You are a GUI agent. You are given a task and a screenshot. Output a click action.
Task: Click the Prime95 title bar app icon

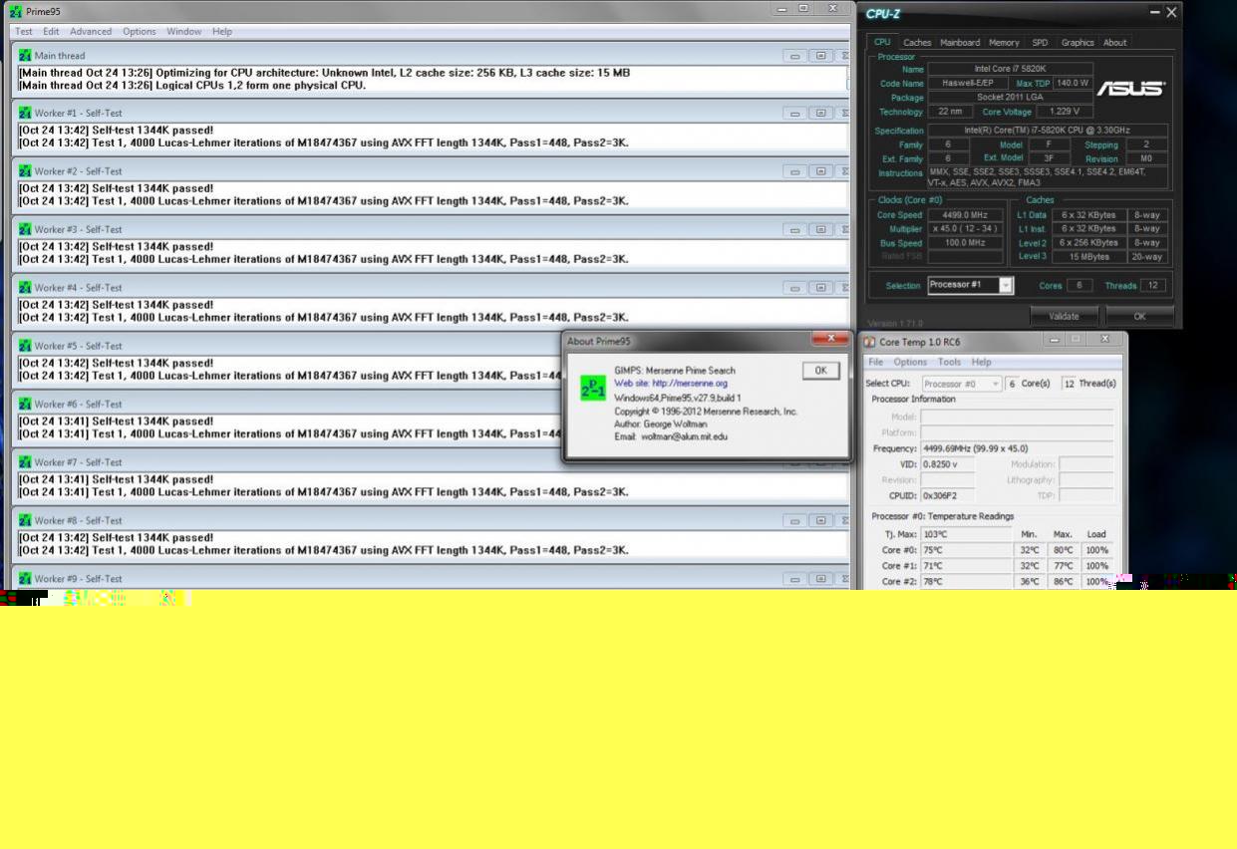coord(15,11)
